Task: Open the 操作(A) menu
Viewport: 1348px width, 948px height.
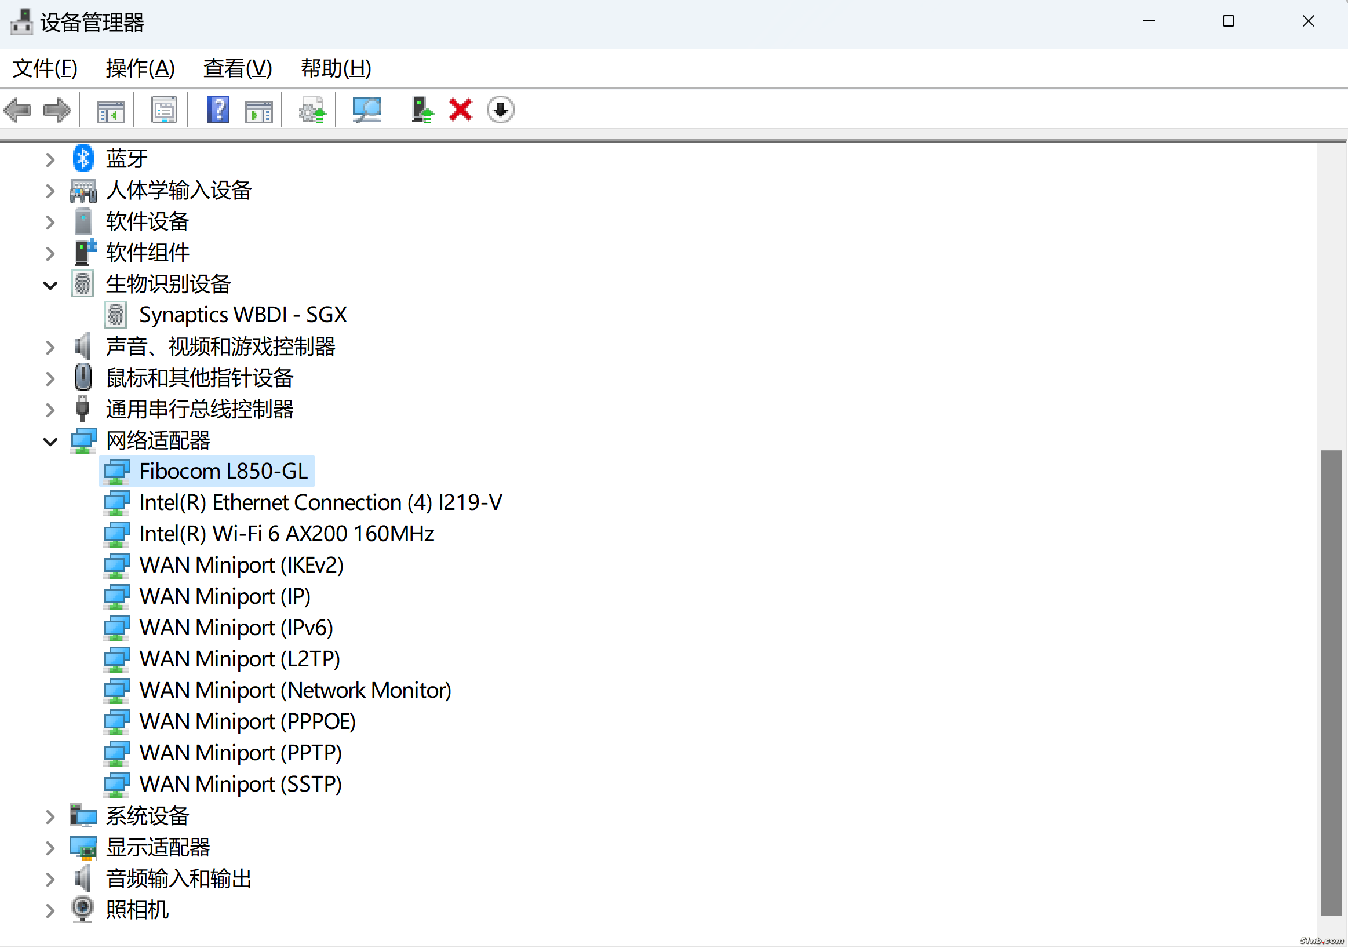Action: (140, 68)
